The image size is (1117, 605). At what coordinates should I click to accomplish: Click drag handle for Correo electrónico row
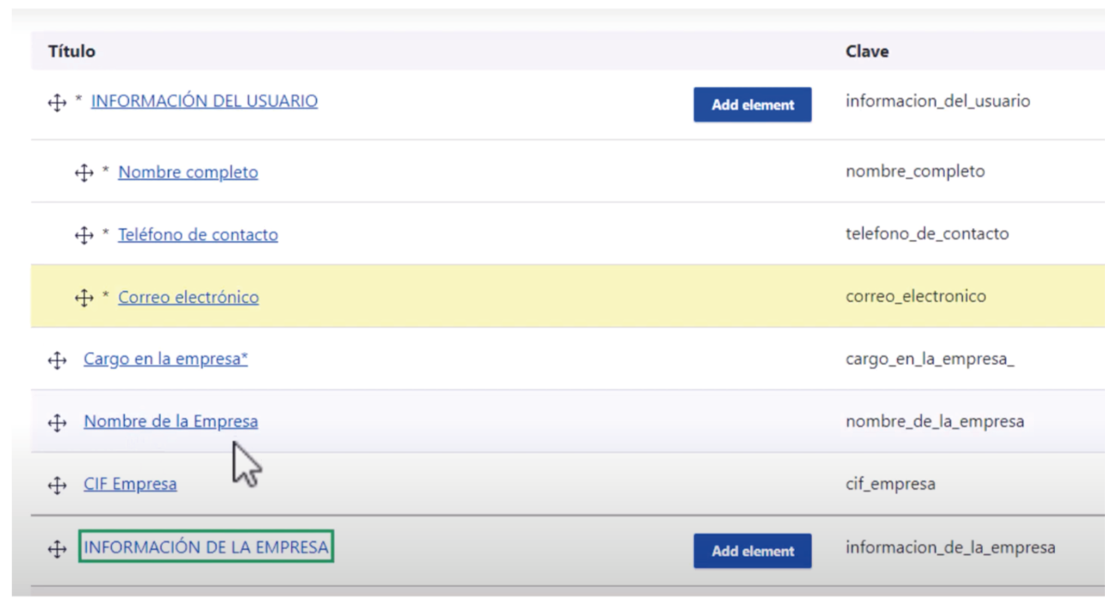tap(83, 298)
